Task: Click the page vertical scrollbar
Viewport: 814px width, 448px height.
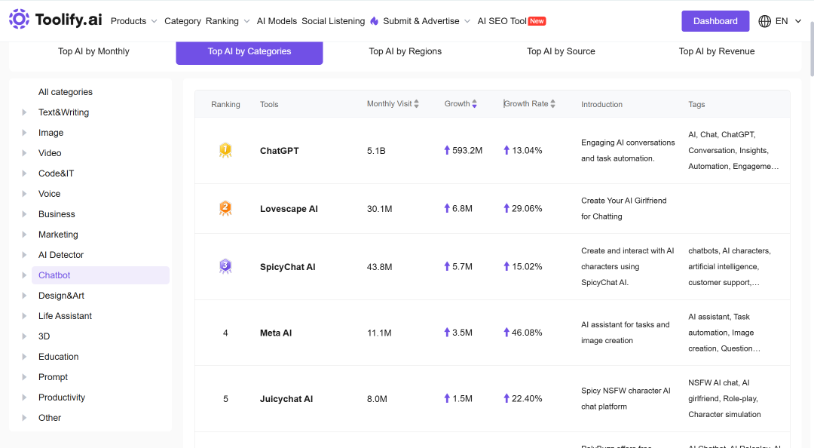Action: coord(810,48)
